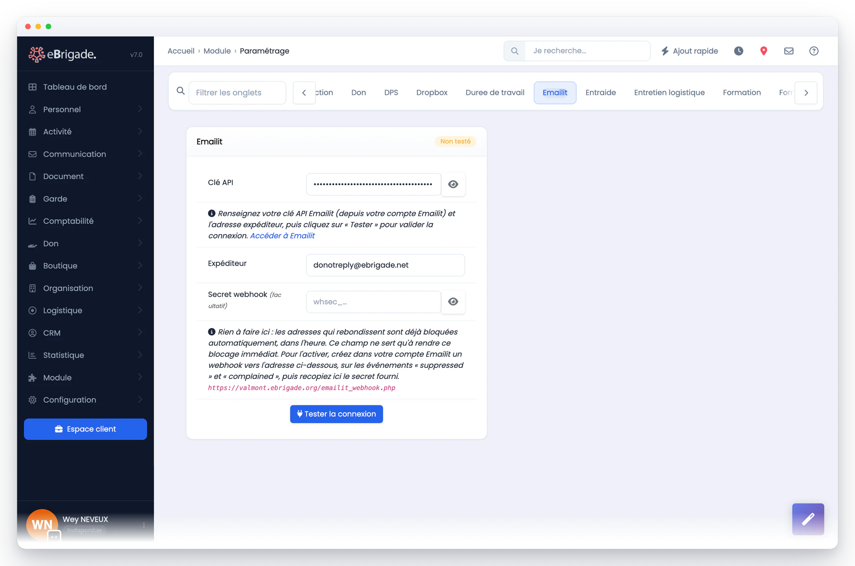855x566 pixels.
Task: Click the Don hand icon in sidebar
Action: [32, 245]
